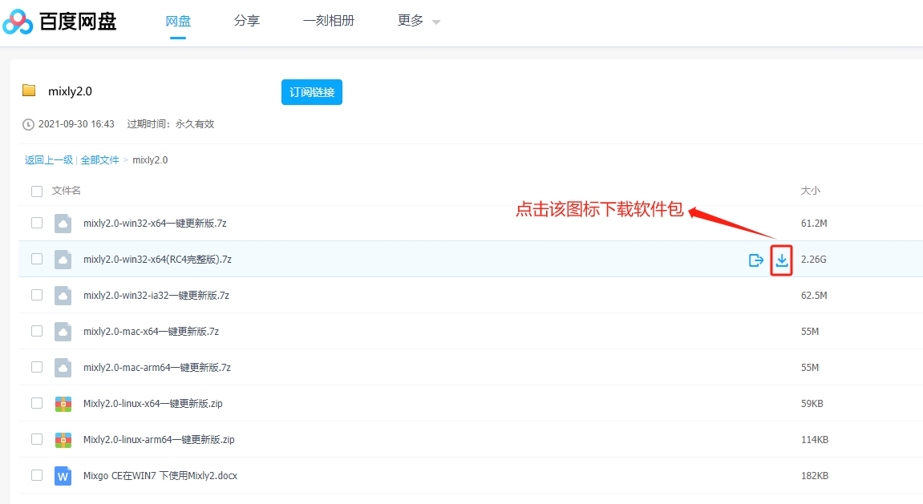Click the Baidu Netdisk logo
This screenshot has height=504, width=923.
[x=59, y=22]
